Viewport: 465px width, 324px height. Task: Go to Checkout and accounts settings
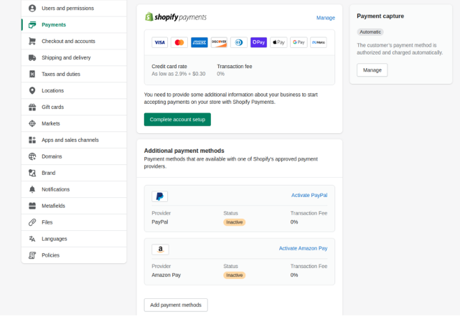pos(74,41)
